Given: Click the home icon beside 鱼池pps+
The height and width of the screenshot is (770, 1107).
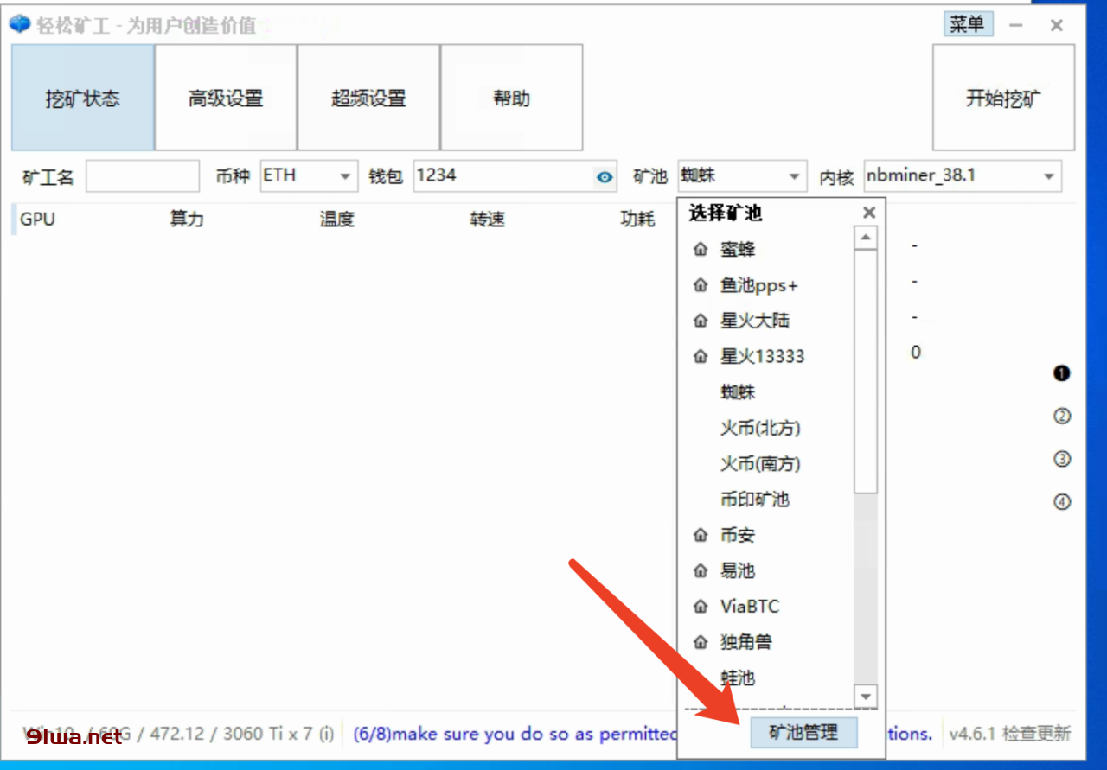Looking at the screenshot, I should tap(701, 285).
